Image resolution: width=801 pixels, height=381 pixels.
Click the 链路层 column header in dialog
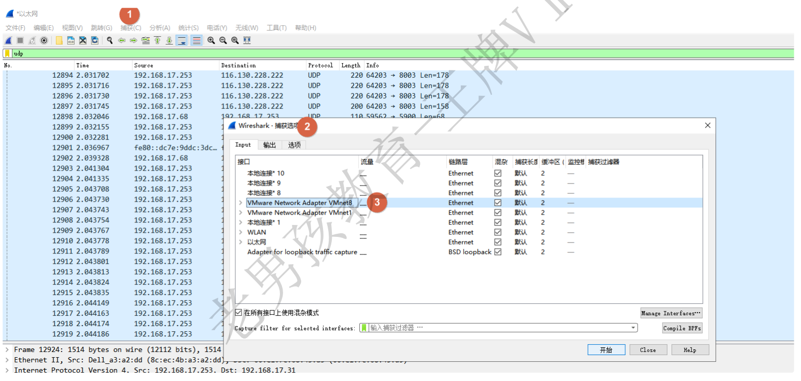pyautogui.click(x=470, y=162)
